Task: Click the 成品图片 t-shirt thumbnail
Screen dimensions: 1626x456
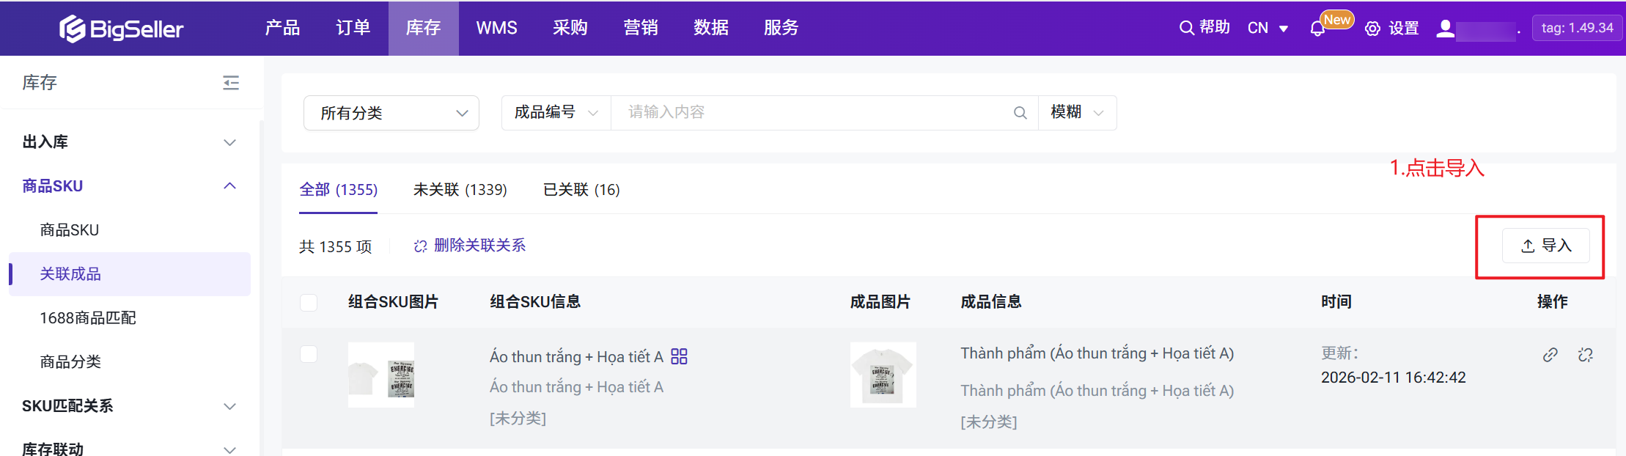Action: point(883,375)
